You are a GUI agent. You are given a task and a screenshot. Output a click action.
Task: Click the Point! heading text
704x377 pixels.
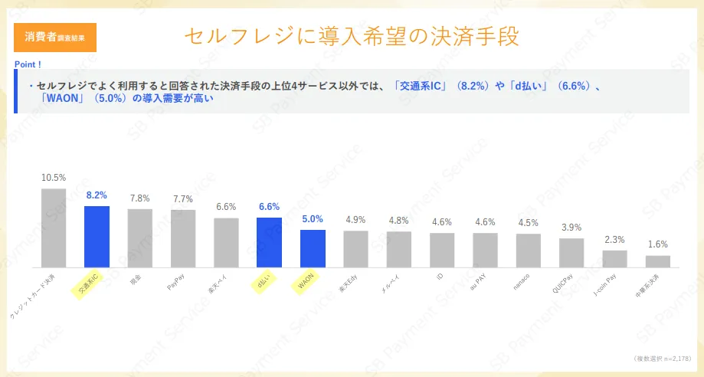28,64
